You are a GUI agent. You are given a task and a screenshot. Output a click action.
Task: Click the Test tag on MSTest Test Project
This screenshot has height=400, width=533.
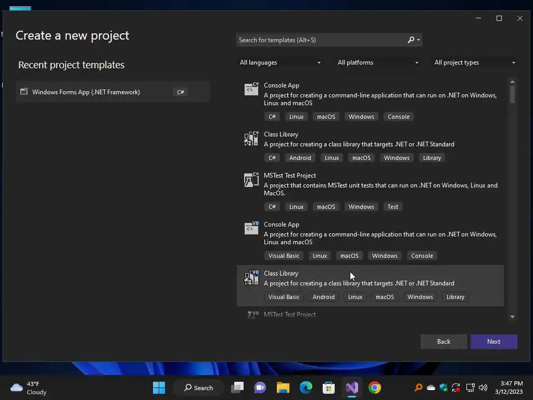click(392, 207)
